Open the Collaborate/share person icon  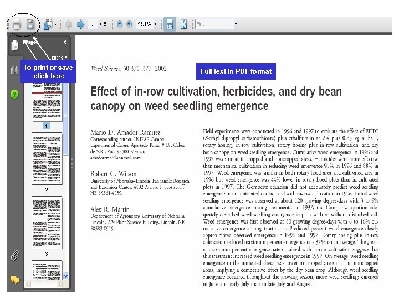(48, 24)
